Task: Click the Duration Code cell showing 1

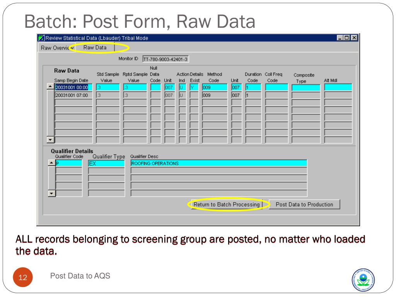Action: coord(253,87)
